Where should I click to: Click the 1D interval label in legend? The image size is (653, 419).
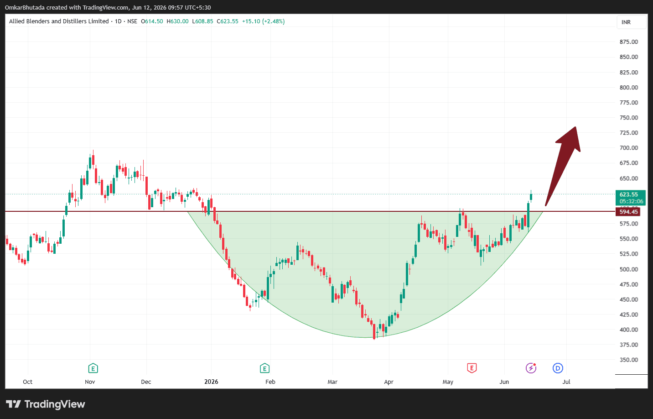click(118, 21)
